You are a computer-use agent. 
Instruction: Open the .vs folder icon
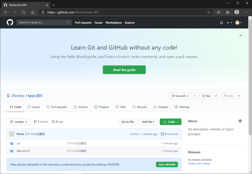[12, 143]
